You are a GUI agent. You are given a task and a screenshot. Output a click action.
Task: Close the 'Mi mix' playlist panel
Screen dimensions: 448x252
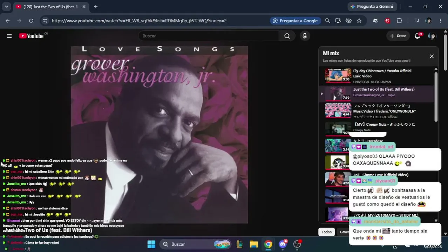(x=432, y=56)
